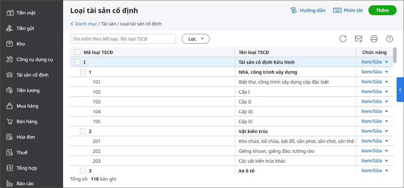Toggle the header checkbox beside Mã loại TSCĐ
This screenshot has height=188, width=404.
(78, 53)
